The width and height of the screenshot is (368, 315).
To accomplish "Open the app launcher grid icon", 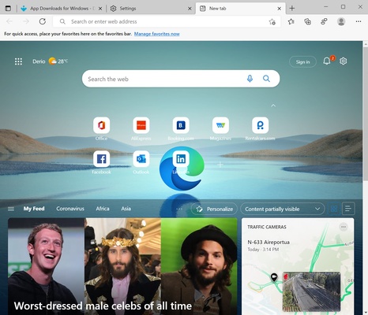I will click(18, 61).
